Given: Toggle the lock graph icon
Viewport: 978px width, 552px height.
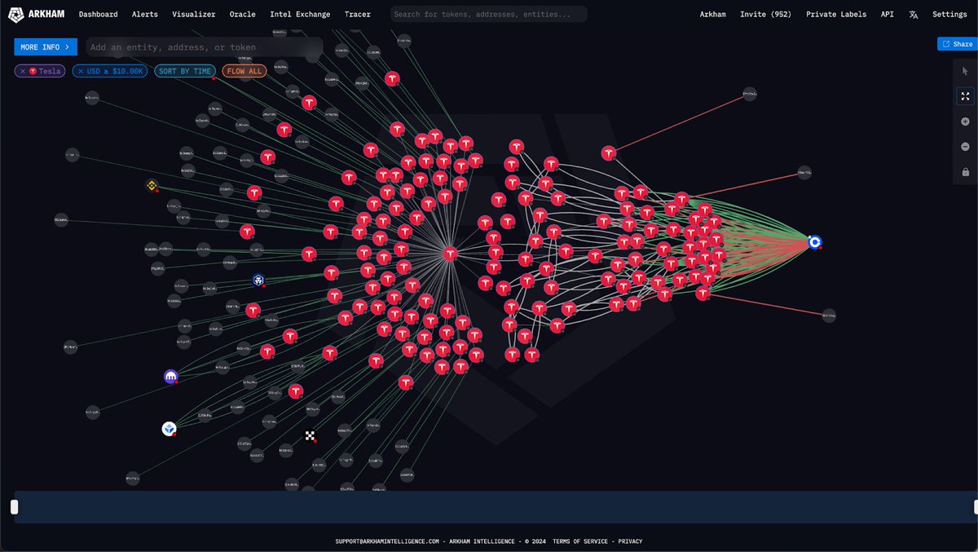Looking at the screenshot, I should pos(965,172).
